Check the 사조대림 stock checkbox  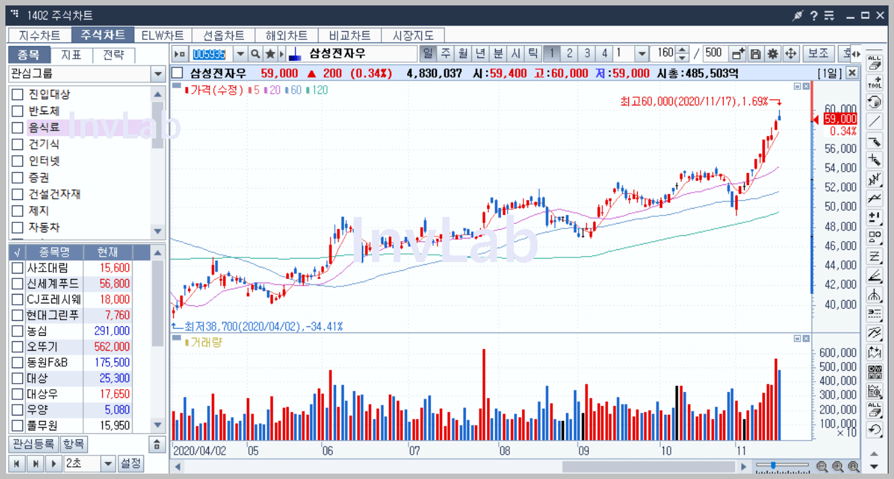point(18,268)
